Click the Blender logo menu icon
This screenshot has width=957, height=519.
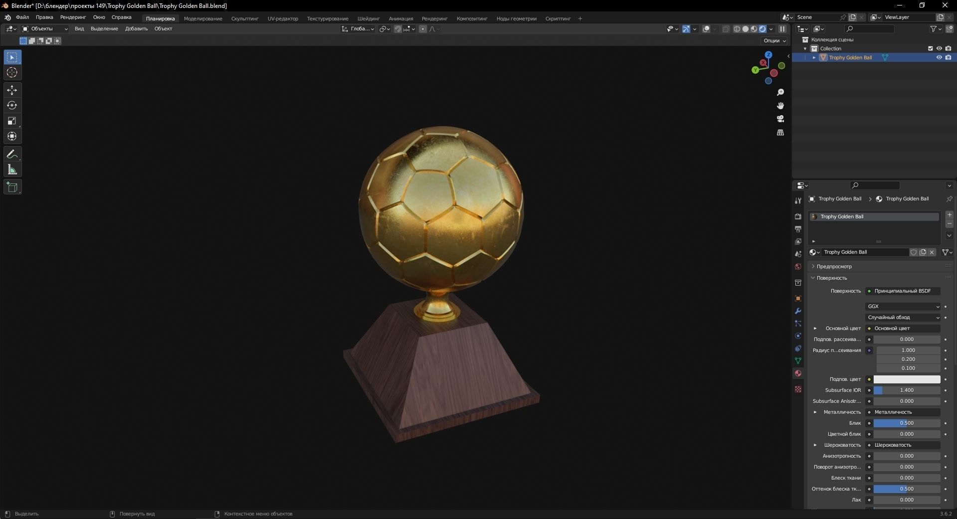coord(7,17)
